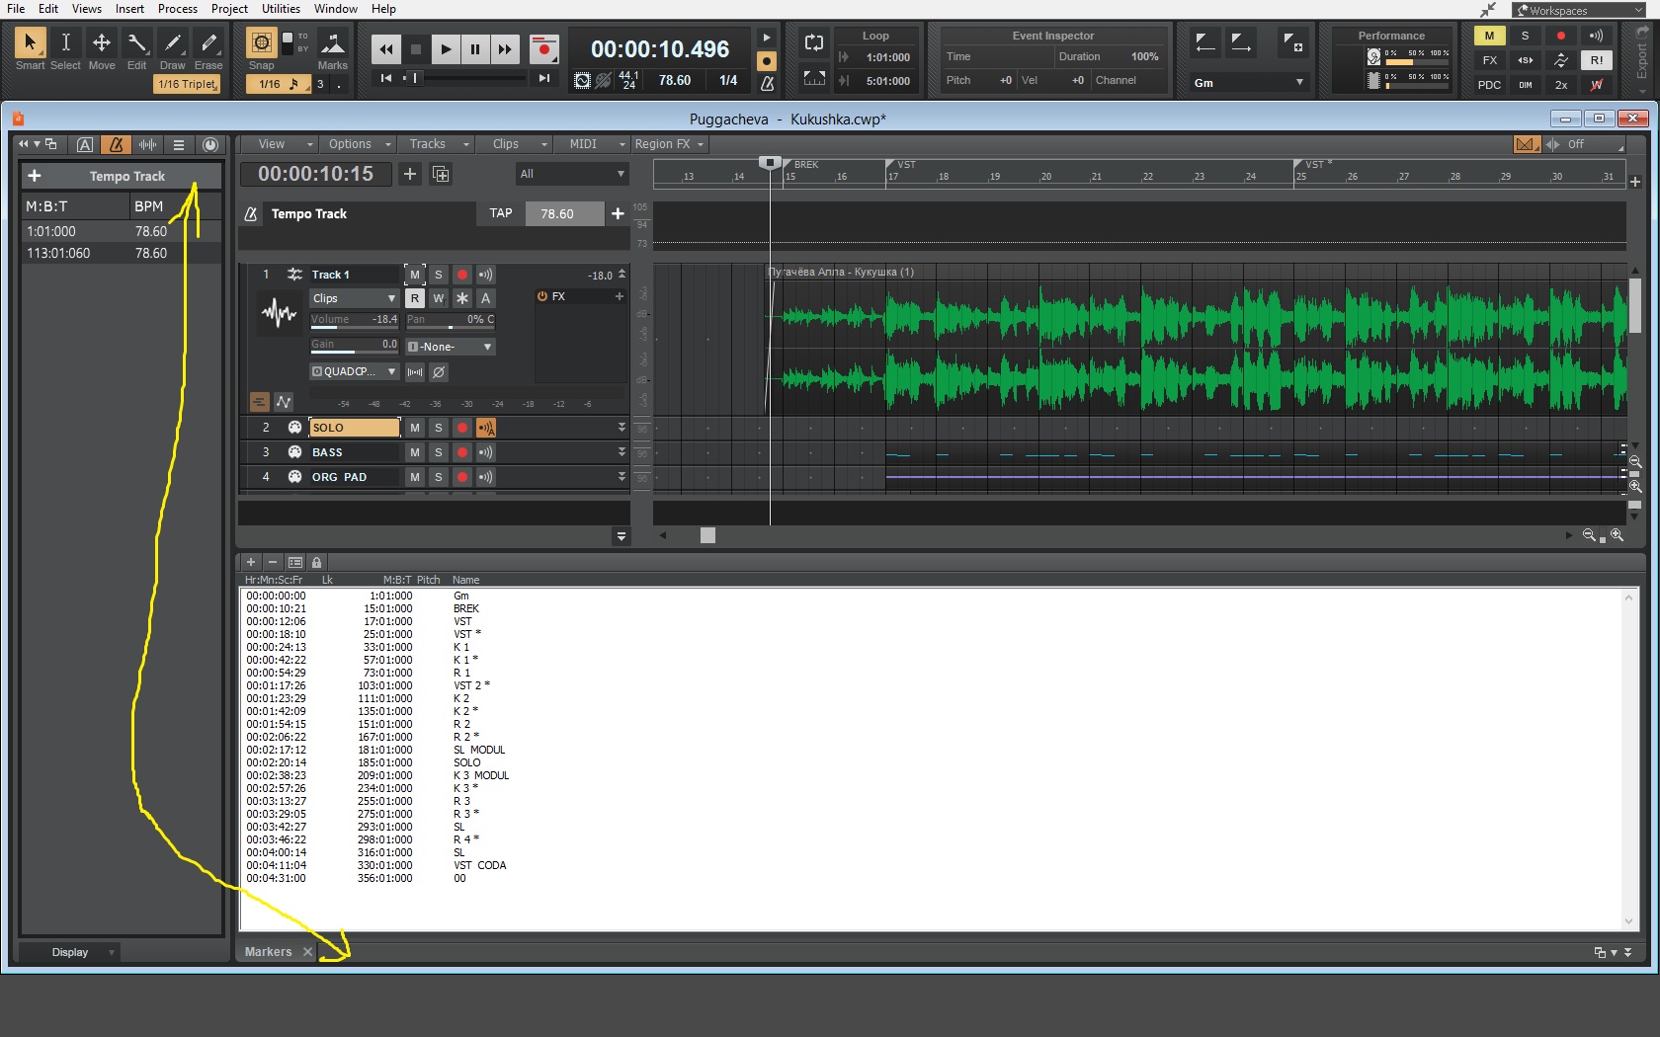Mute the BASS track
The image size is (1660, 1037).
pos(415,452)
